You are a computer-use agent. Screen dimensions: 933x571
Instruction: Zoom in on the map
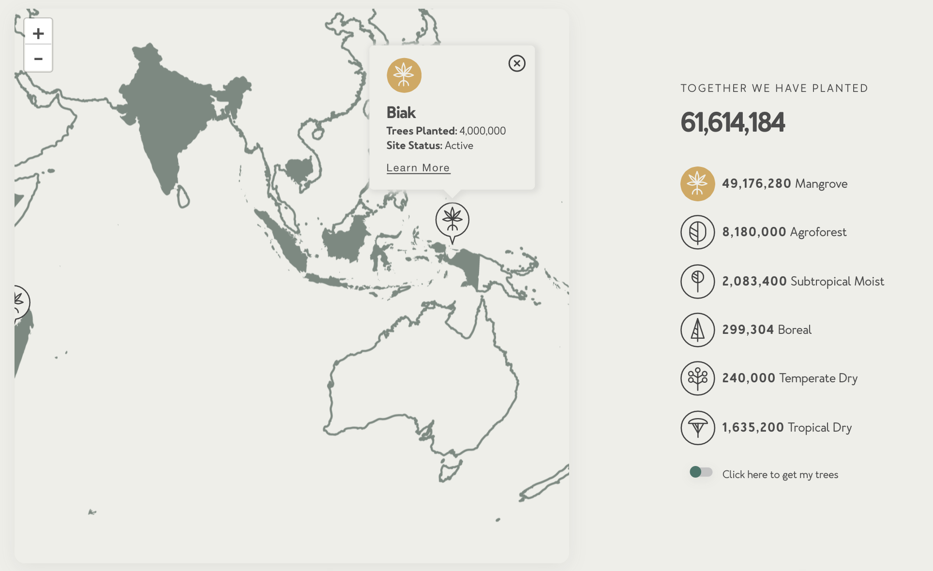[38, 33]
